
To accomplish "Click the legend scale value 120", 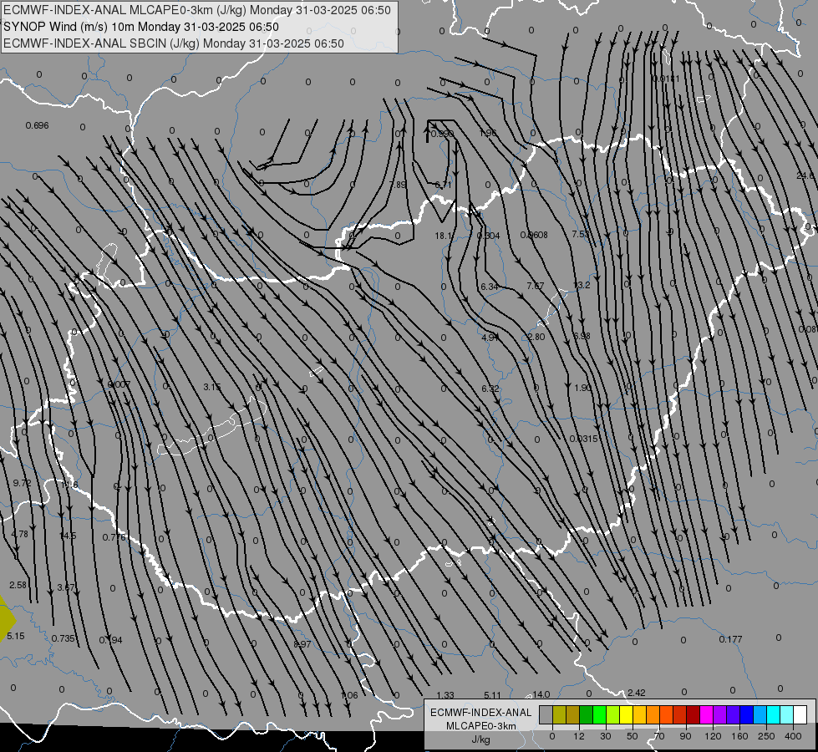I will [713, 736].
